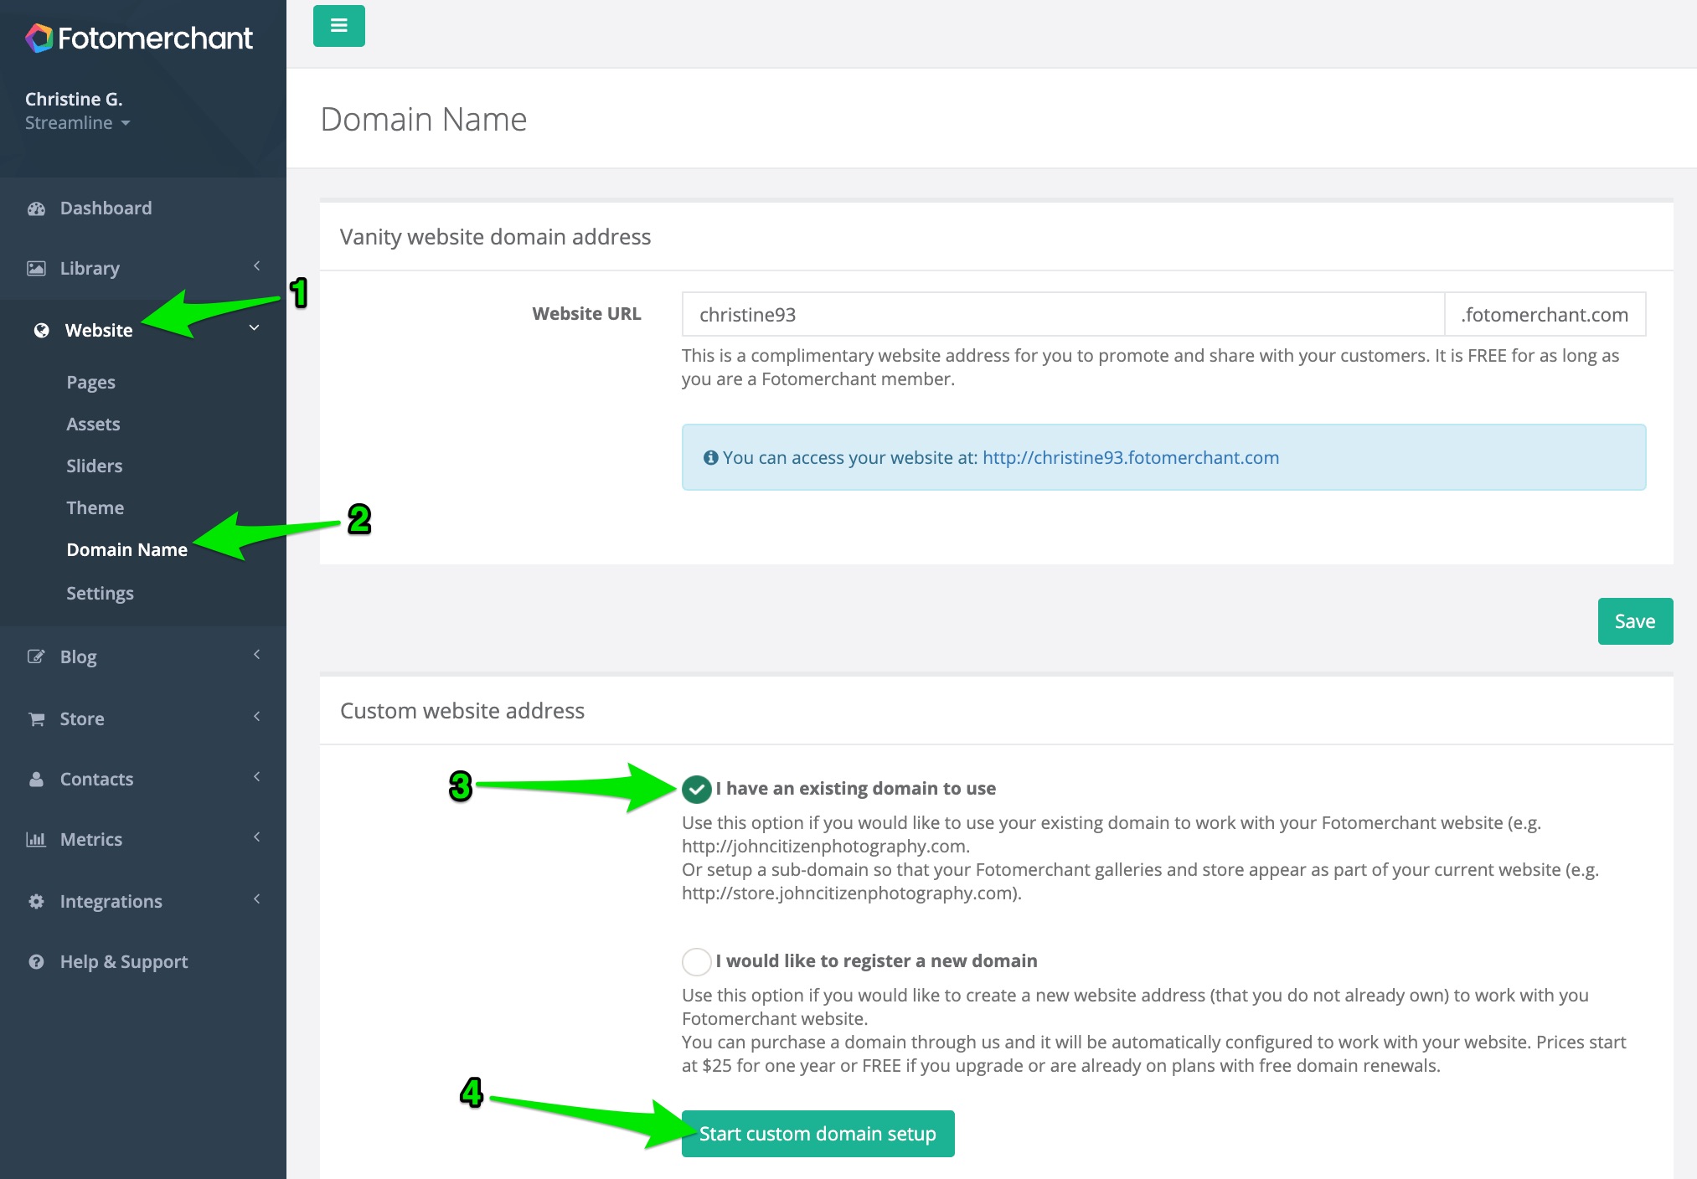Screen dimensions: 1697x1179
Task: Click the 'Vanity website domain address' heading
Action: click(x=495, y=237)
